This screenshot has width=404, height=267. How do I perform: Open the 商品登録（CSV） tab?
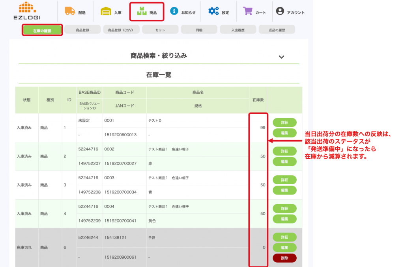click(120, 30)
